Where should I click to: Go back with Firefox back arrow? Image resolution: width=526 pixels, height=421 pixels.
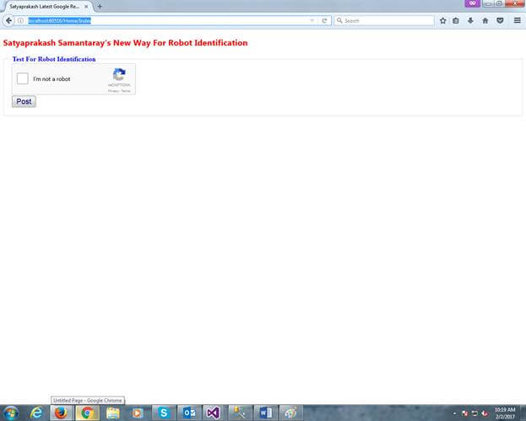[x=8, y=20]
